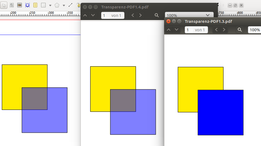Select the Insert Shape rectangle tool
The width and height of the screenshot is (261, 146).
click(x=43, y=5)
